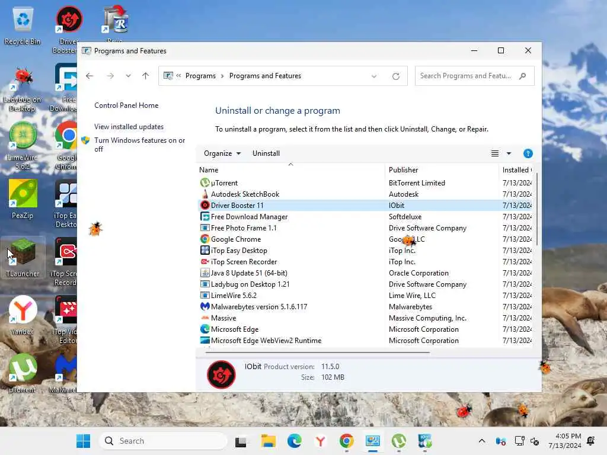
Task: Click the Driver Booster 11 row icon
Action: [205, 205]
